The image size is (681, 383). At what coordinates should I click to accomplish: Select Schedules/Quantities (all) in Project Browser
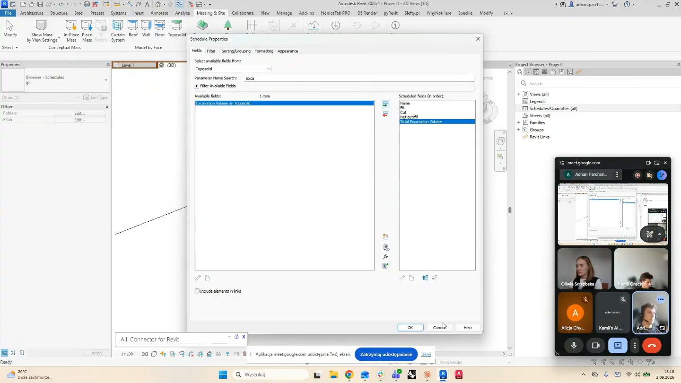pos(553,108)
